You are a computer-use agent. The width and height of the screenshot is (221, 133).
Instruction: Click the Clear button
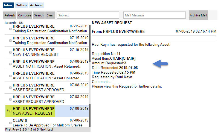[50, 15]
